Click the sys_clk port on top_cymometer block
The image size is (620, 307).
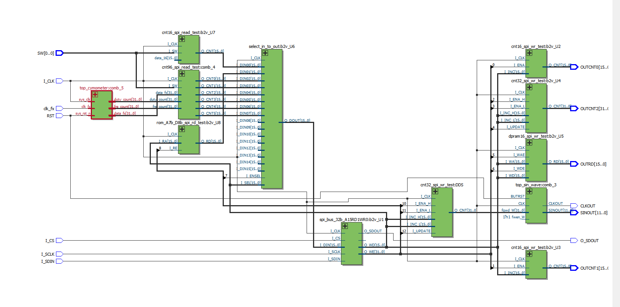(x=85, y=100)
